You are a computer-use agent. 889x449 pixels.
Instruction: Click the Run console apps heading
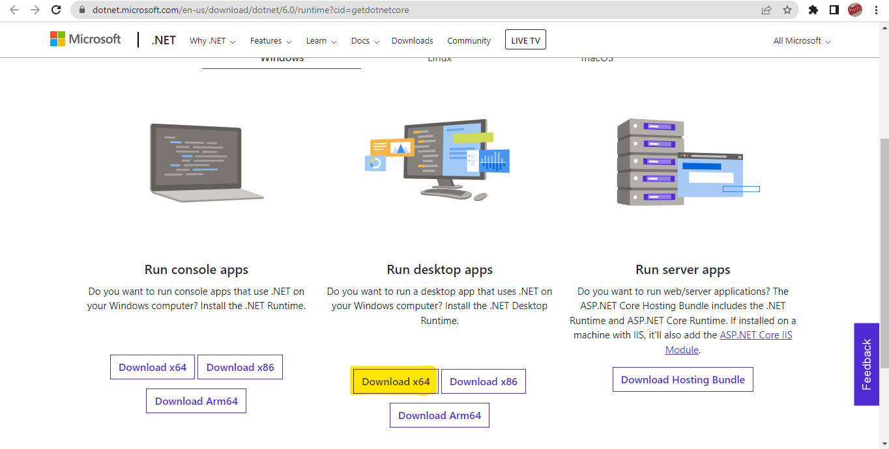(196, 269)
